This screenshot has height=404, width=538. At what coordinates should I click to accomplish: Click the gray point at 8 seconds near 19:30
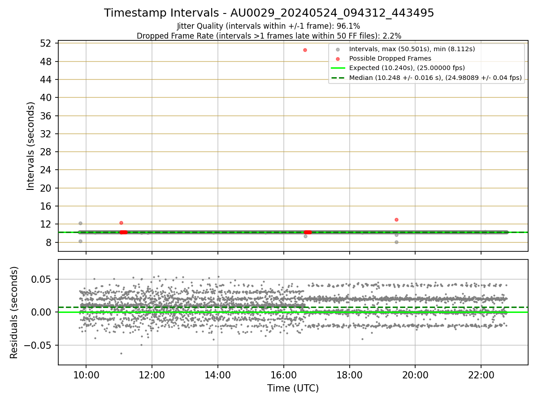tap(396, 242)
